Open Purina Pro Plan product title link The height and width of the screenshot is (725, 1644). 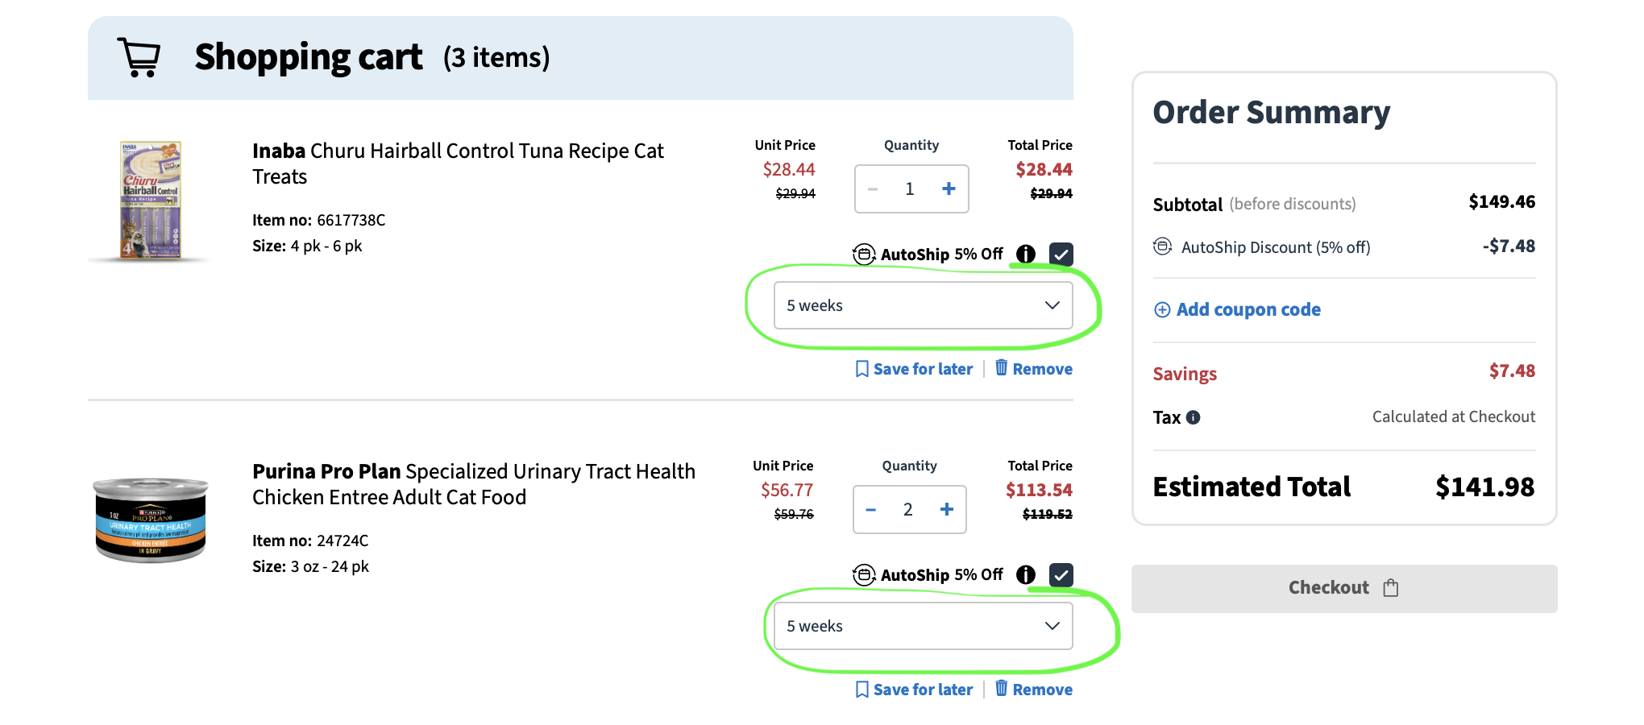pyautogui.click(x=474, y=484)
